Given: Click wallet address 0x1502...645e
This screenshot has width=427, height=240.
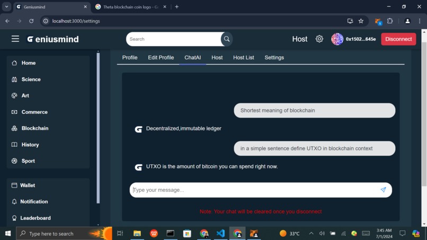Looking at the screenshot, I should pyautogui.click(x=361, y=39).
